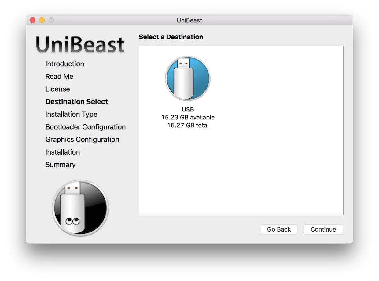The image size is (379, 281).
Task: Select Bootloader Configuration in the sidebar
Action: coord(86,127)
